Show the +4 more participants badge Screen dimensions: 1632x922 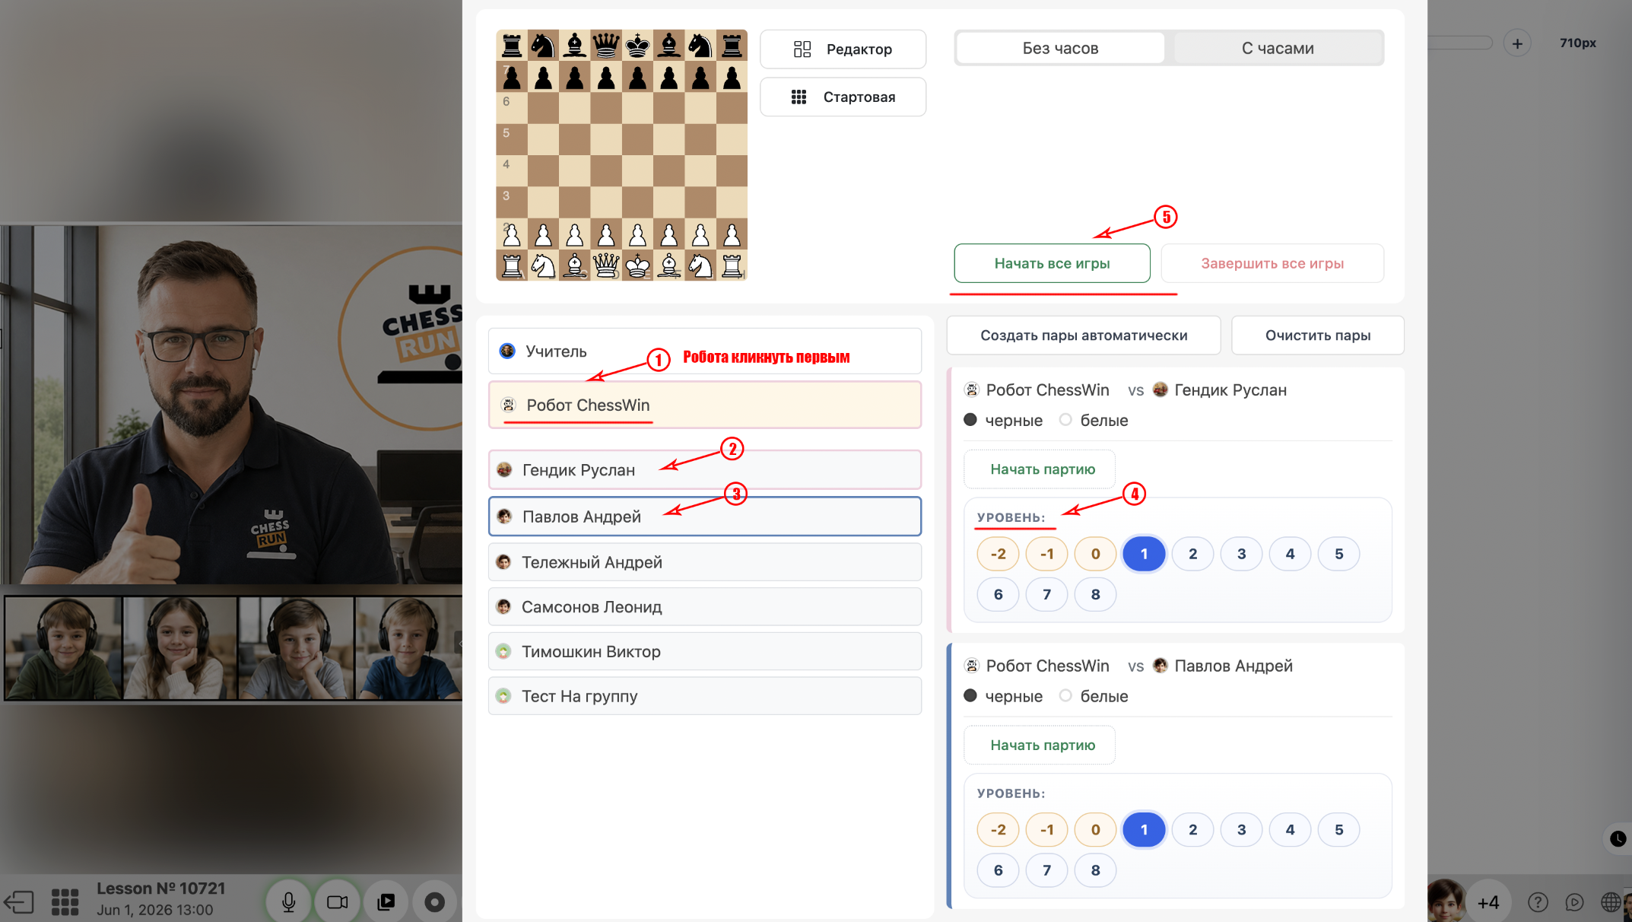[1488, 902]
